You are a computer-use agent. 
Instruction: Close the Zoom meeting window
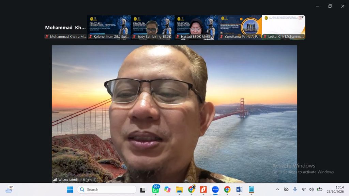click(343, 6)
